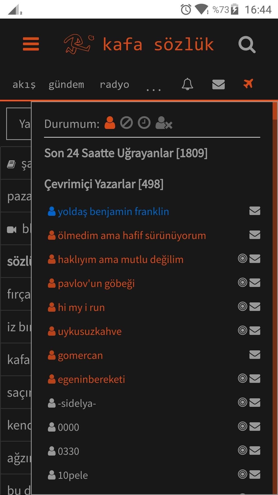Open notifications bell
Image resolution: width=278 pixels, height=495 pixels.
click(x=187, y=84)
